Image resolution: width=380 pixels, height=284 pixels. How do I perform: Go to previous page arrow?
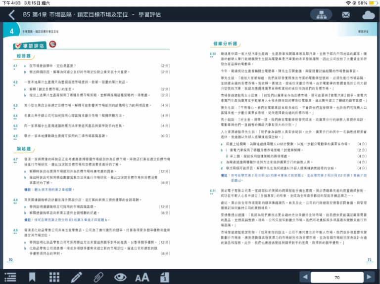[x=305, y=277]
